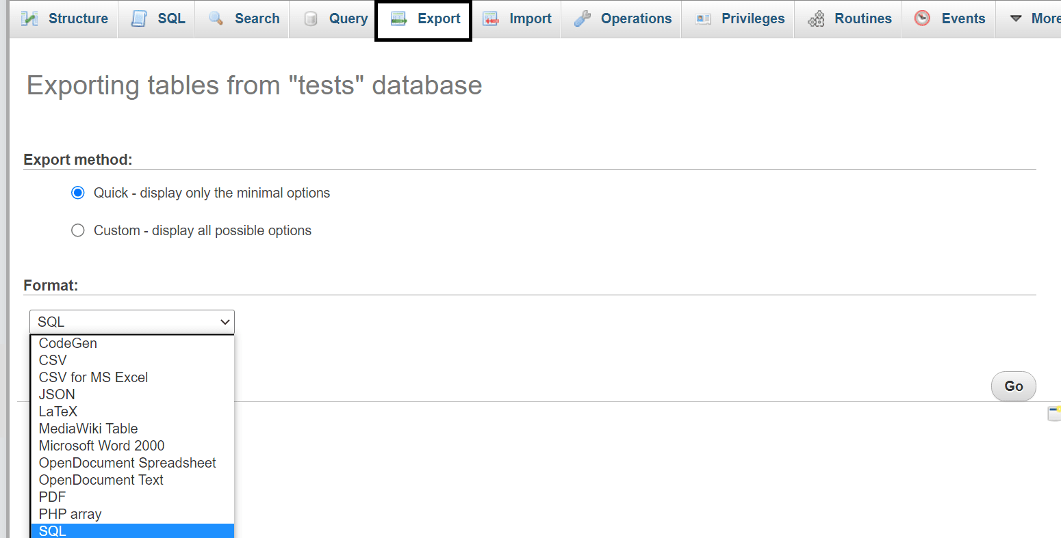The image size is (1061, 538).
Task: Click the Privileges tab icon
Action: click(x=703, y=18)
